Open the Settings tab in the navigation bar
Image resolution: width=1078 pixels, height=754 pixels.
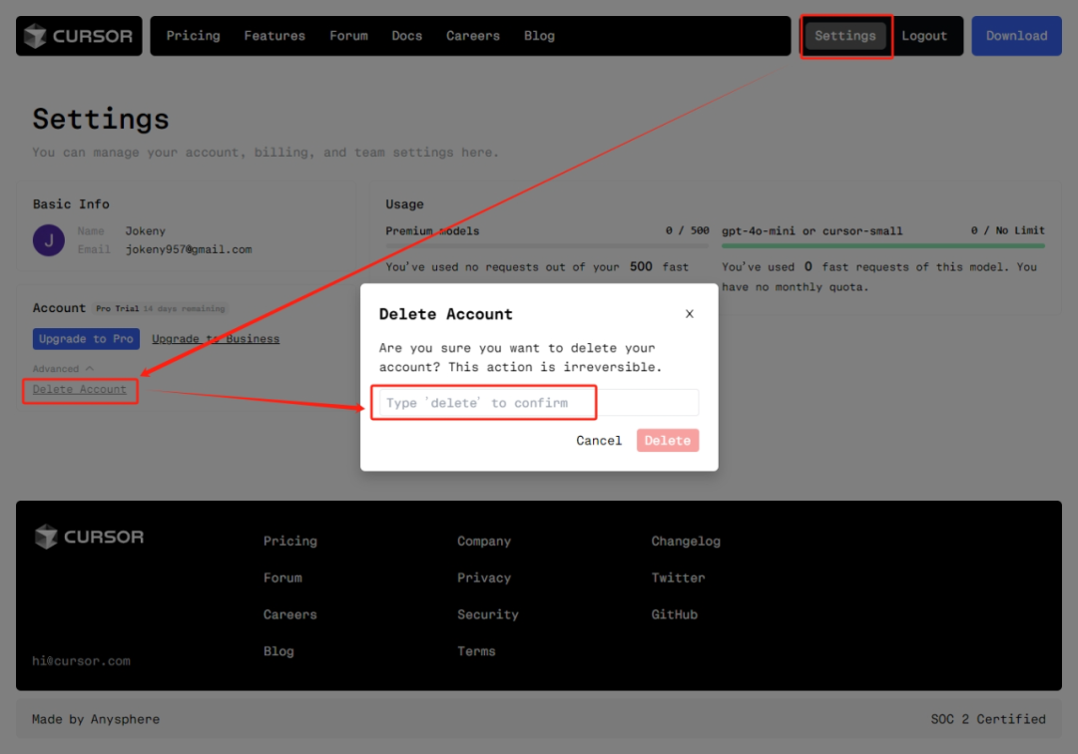click(845, 36)
